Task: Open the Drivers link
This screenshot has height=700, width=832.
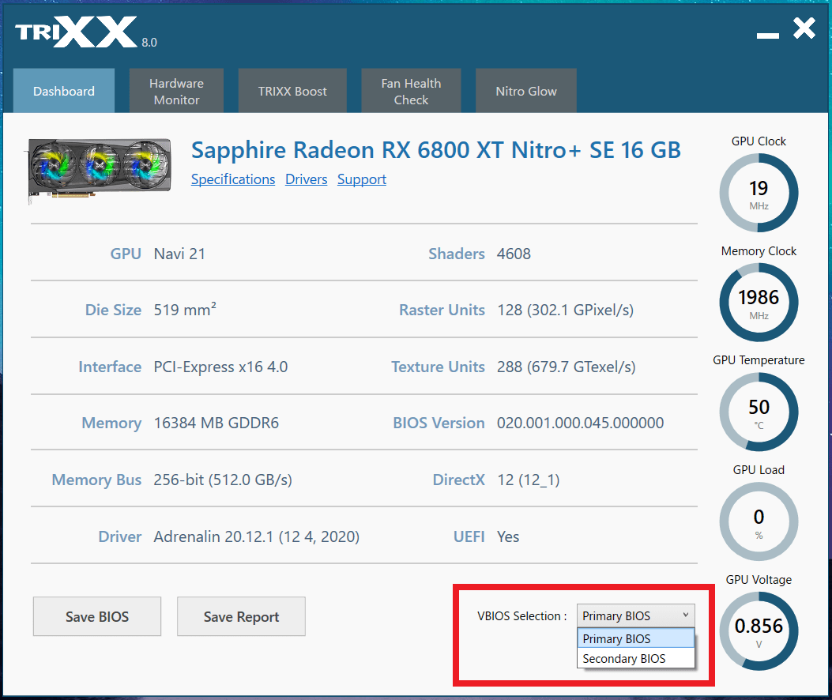Action: point(306,179)
